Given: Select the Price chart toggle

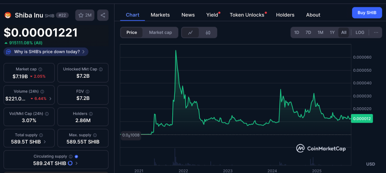Looking at the screenshot, I should pyautogui.click(x=132, y=33).
